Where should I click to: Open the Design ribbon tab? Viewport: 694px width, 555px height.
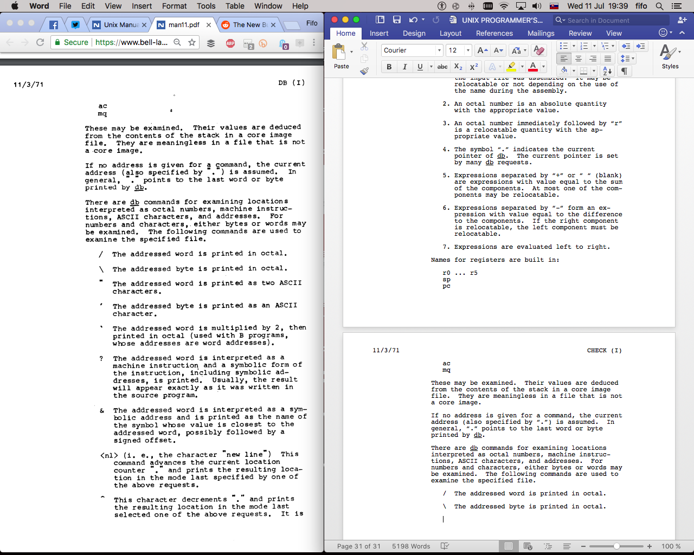point(414,33)
